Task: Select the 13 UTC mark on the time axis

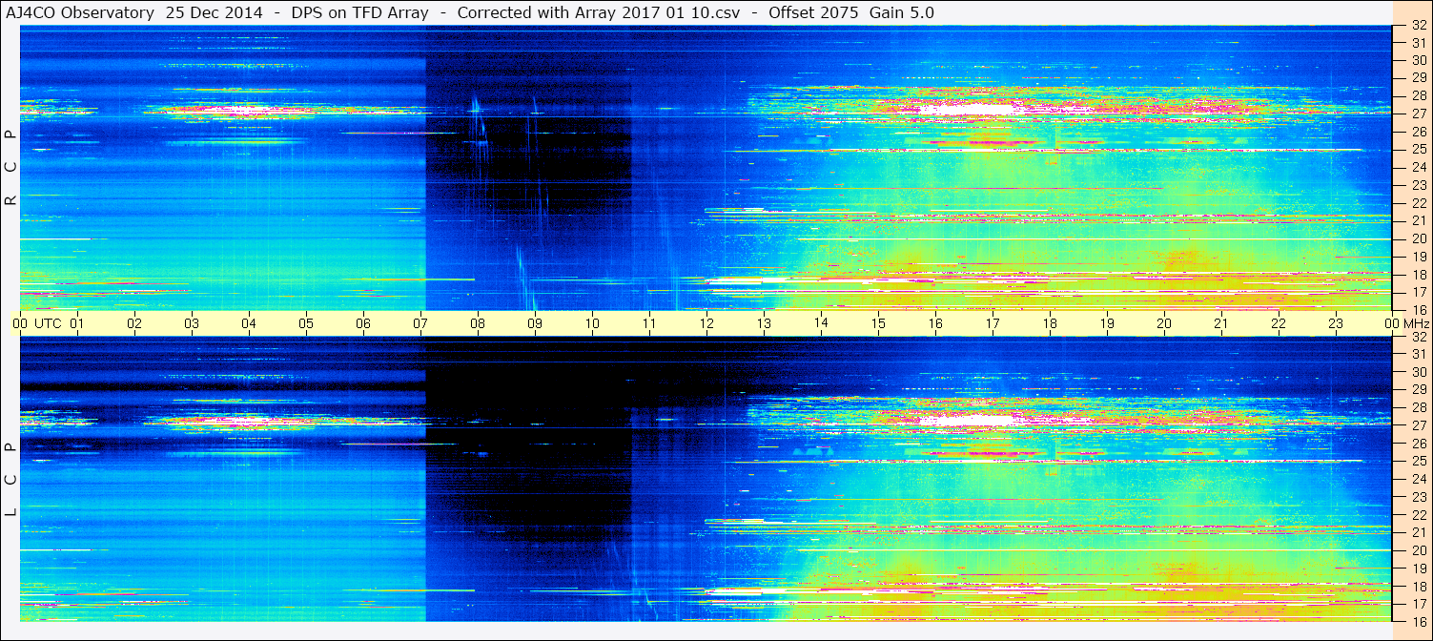Action: 764,323
